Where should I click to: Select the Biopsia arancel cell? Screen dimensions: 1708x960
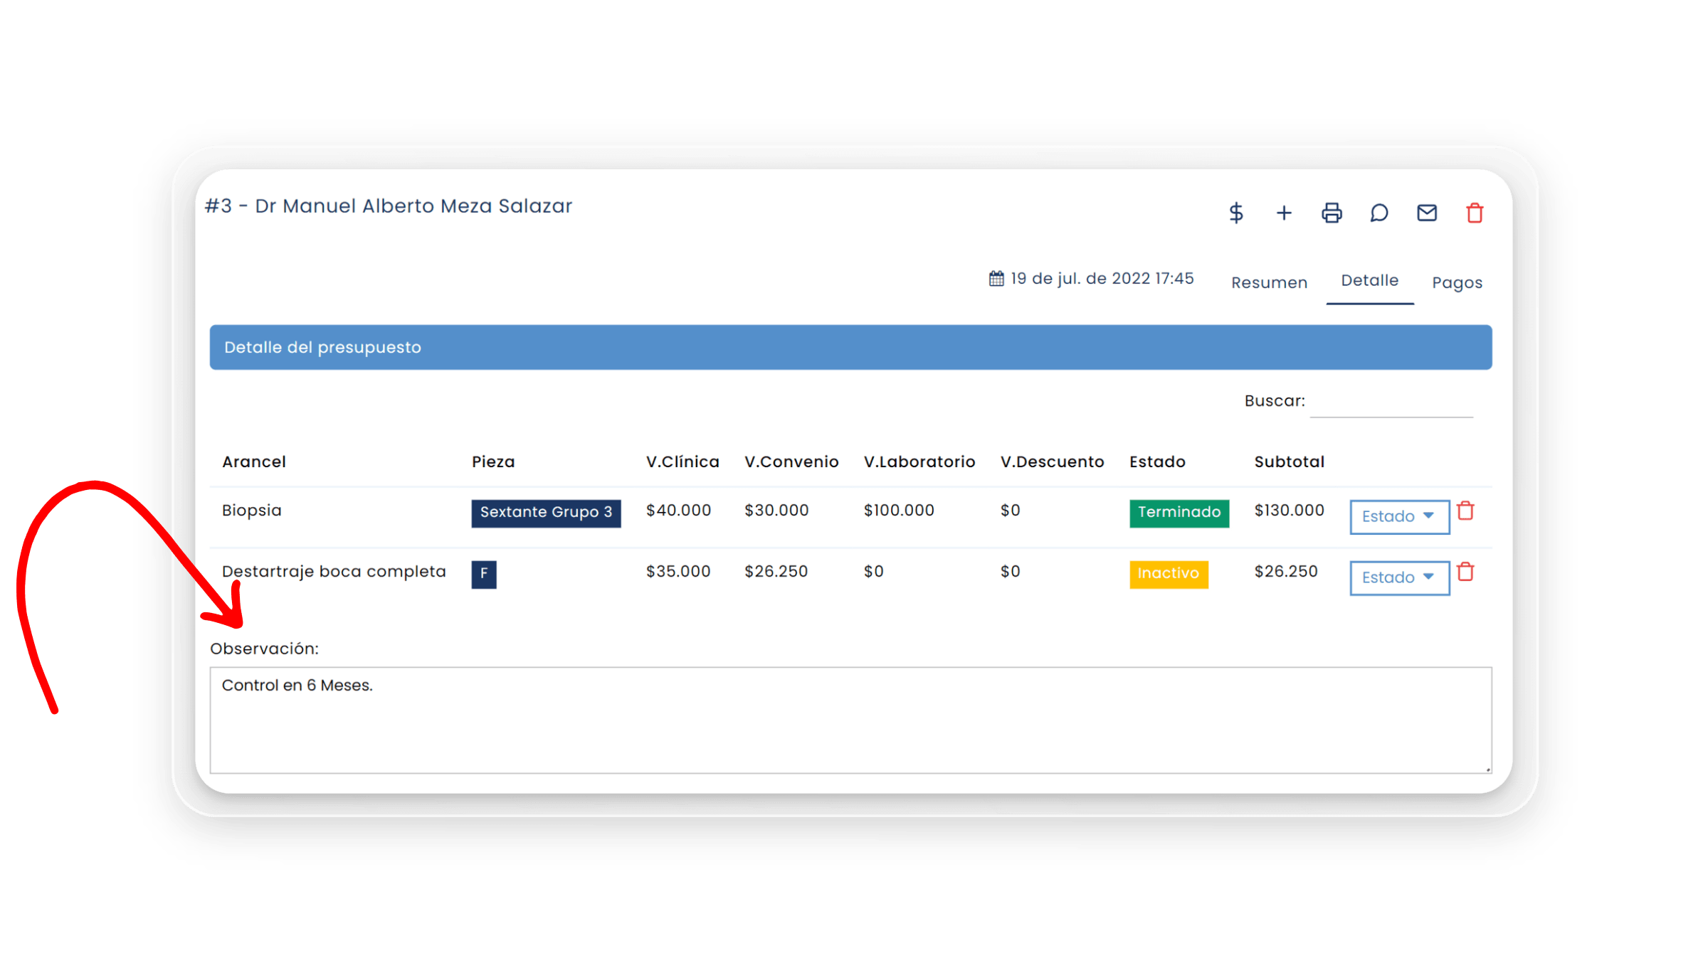coord(251,511)
